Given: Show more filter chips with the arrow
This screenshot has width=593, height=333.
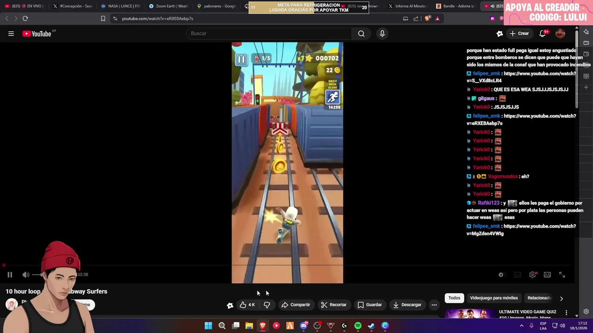Looking at the screenshot, I should (x=561, y=298).
